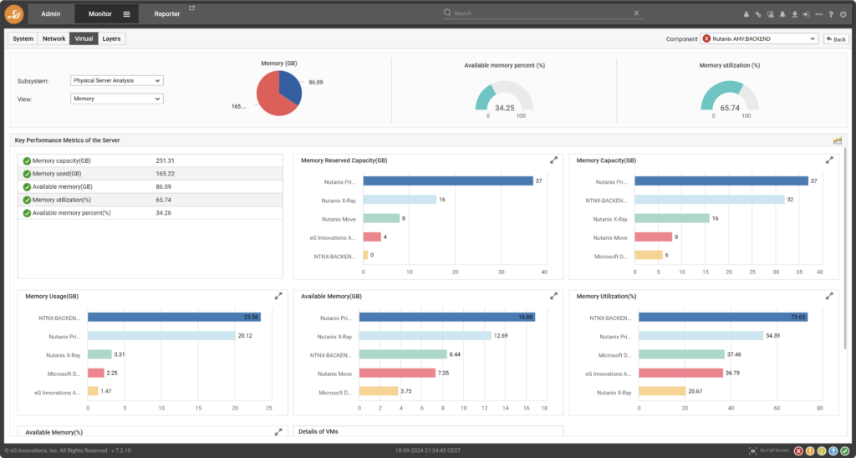Click the Microsoft D bar valued 37.46

click(x=681, y=354)
